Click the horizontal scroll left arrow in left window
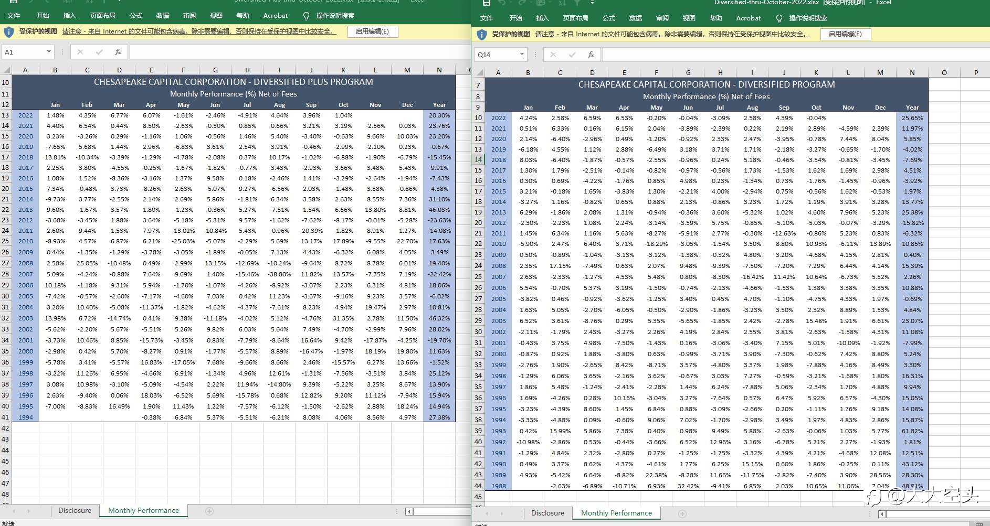Image resolution: width=990 pixels, height=526 pixels. pyautogui.click(x=409, y=511)
